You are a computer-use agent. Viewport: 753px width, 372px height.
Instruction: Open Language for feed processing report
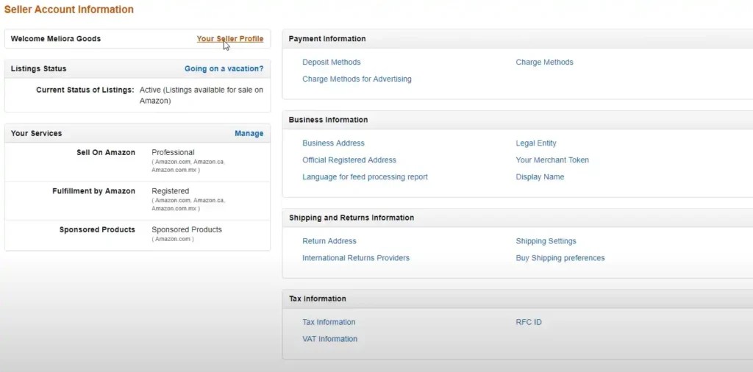[x=365, y=176]
